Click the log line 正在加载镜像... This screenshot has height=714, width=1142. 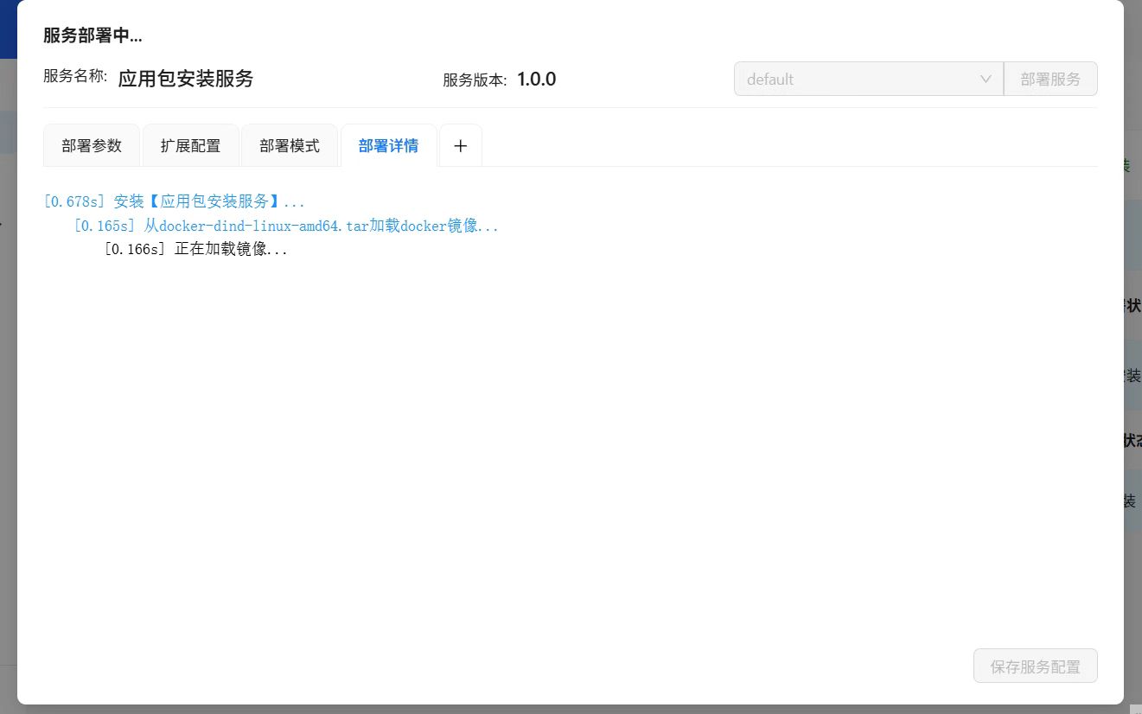195,249
